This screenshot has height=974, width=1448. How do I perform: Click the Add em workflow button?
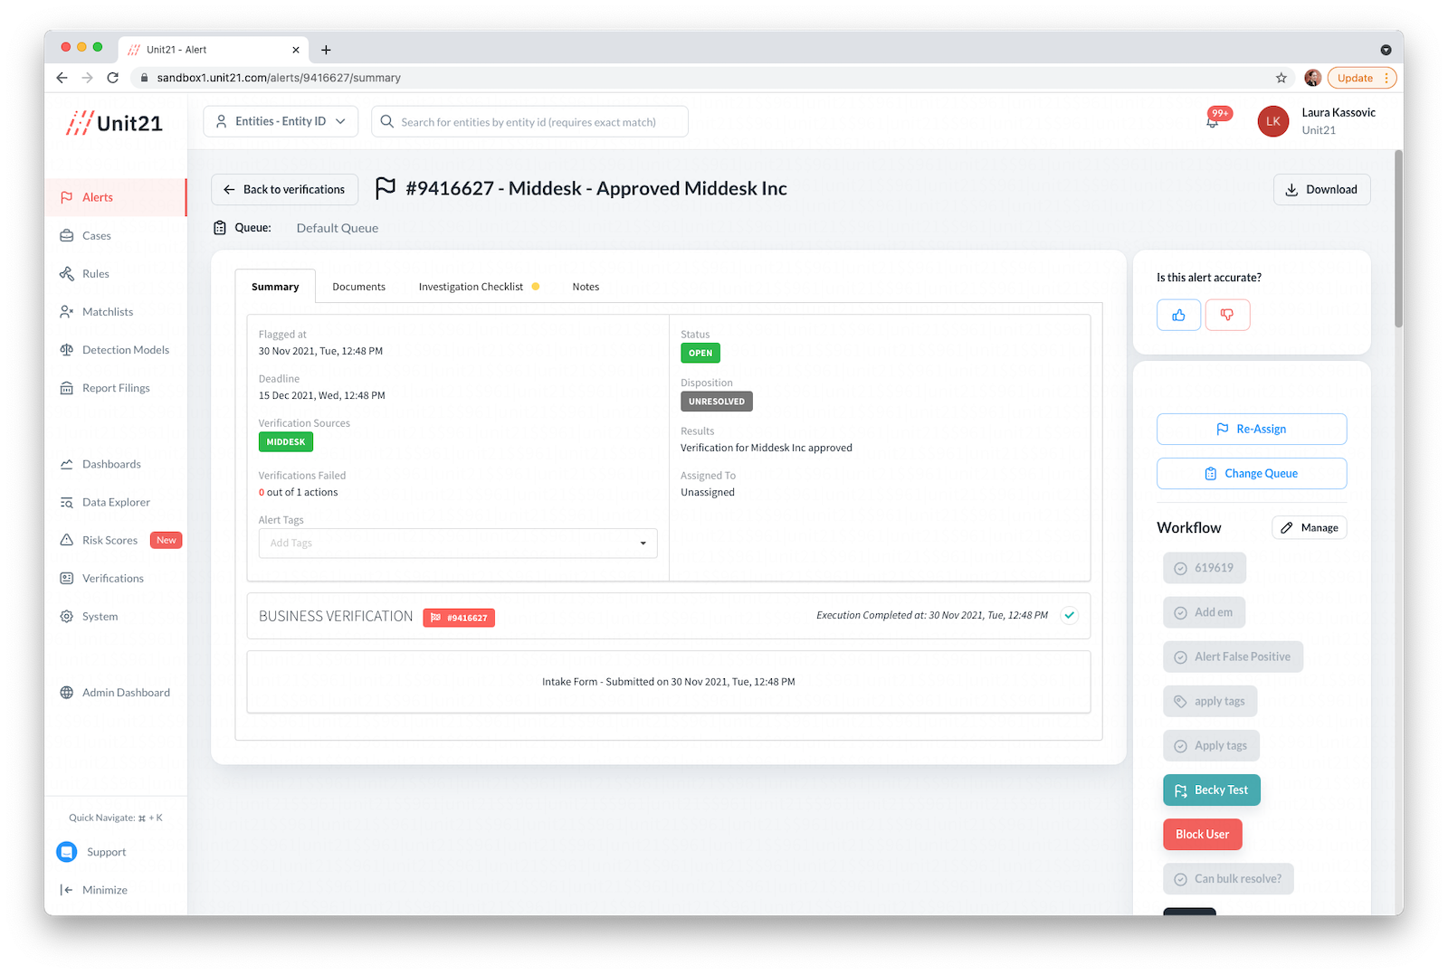(x=1204, y=612)
